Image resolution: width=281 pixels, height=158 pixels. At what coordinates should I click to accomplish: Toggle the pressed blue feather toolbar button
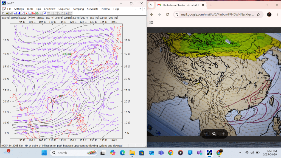[x=44, y=13]
